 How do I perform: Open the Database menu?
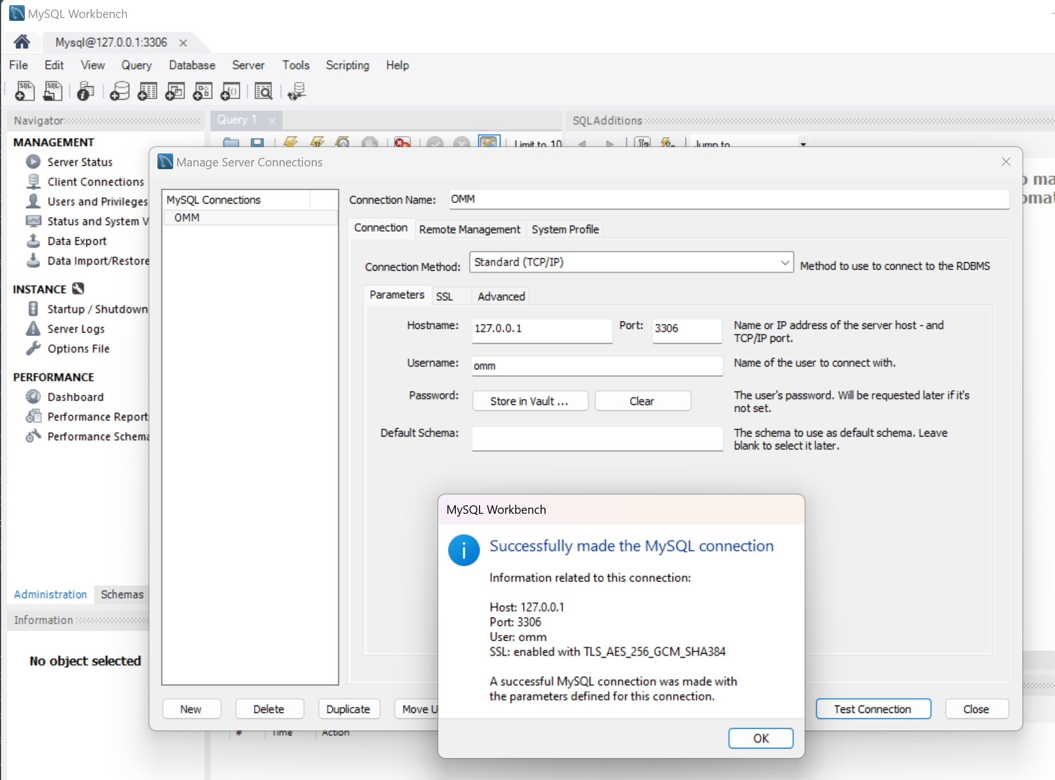click(191, 65)
